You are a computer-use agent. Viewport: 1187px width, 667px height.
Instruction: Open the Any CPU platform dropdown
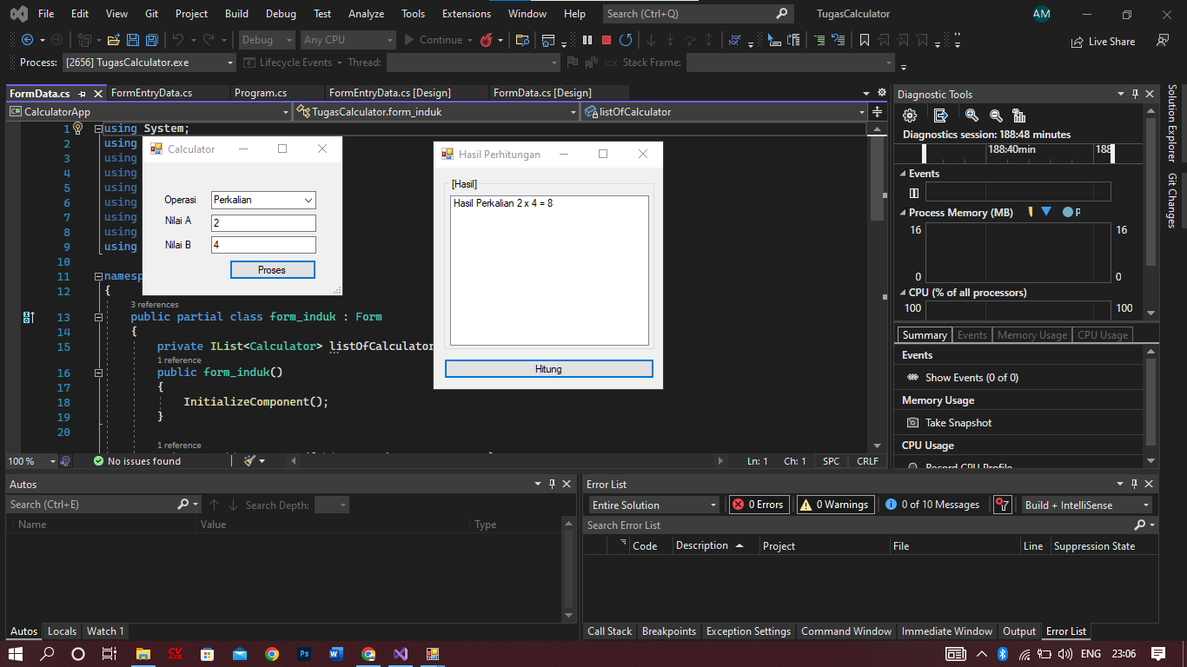(x=348, y=40)
